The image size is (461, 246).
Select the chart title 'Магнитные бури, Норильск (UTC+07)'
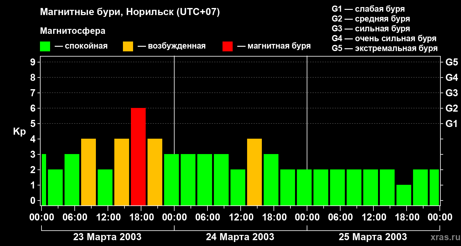click(x=130, y=12)
